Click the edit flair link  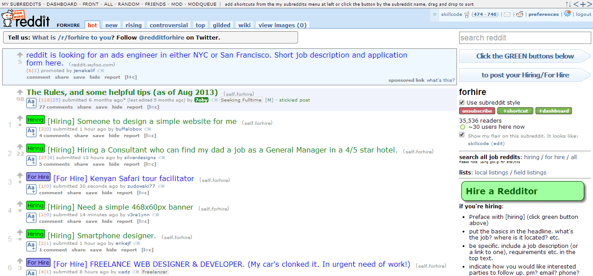(498, 143)
